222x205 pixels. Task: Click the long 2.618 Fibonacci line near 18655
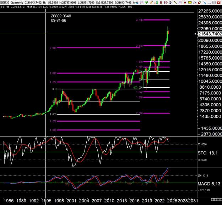98,48
